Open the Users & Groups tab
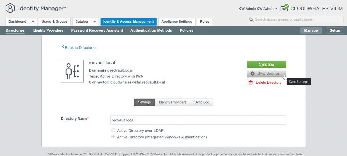 (55, 22)
